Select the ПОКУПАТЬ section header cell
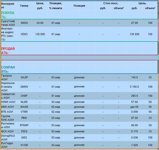The width and height of the screenshot is (159, 150). (x=8, y=15)
